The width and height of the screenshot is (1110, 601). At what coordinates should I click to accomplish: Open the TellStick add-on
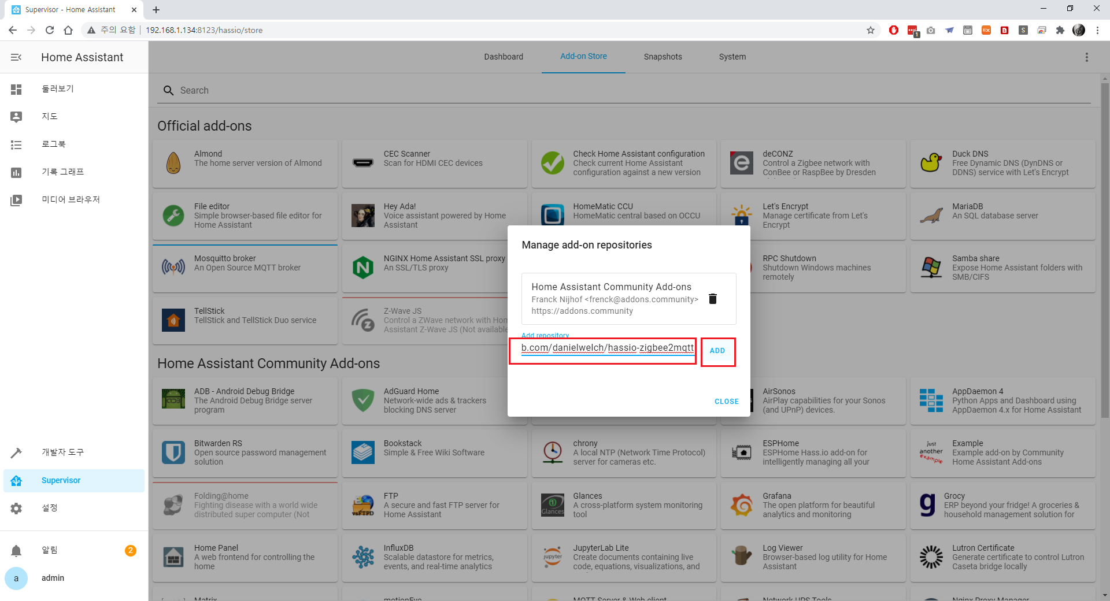[245, 321]
